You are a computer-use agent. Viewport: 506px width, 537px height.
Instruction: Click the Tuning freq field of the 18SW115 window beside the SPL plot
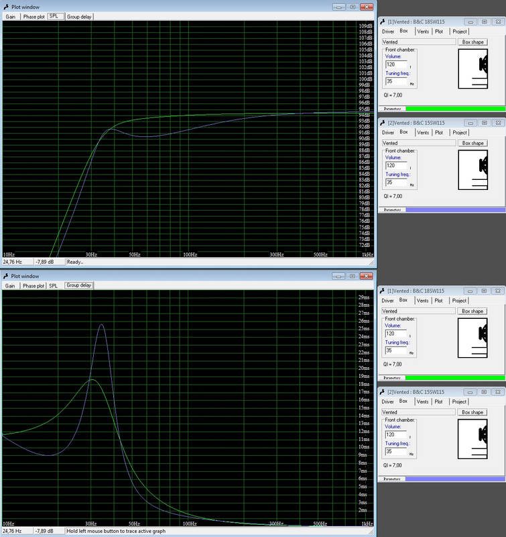396,81
